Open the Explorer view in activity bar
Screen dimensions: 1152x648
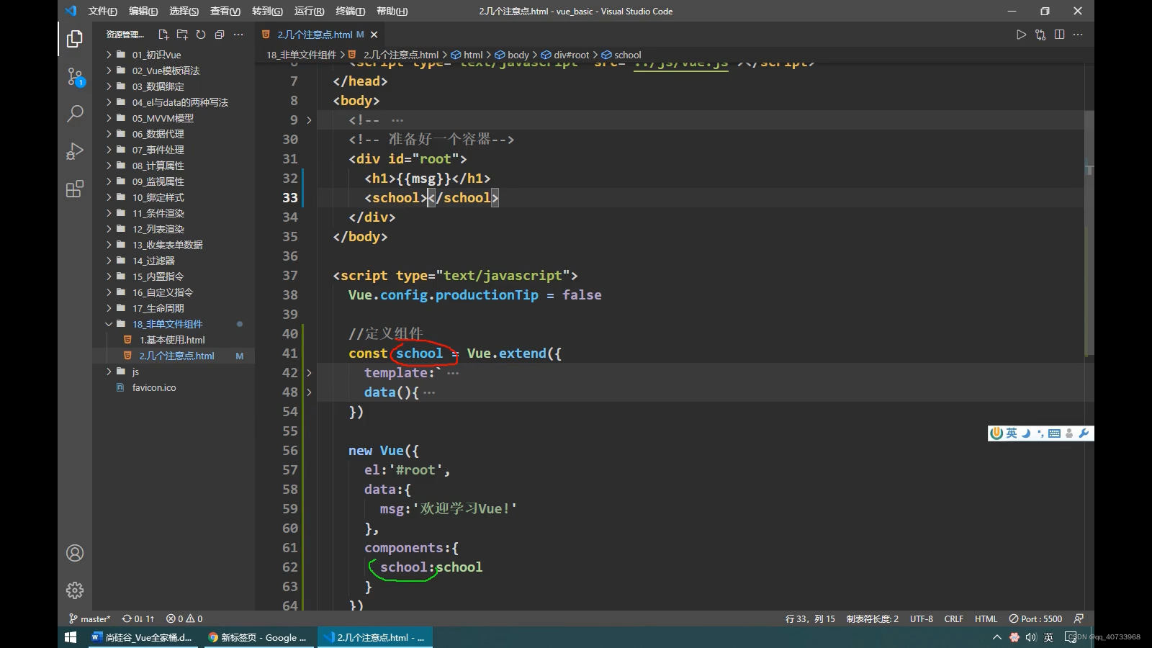[75, 38]
